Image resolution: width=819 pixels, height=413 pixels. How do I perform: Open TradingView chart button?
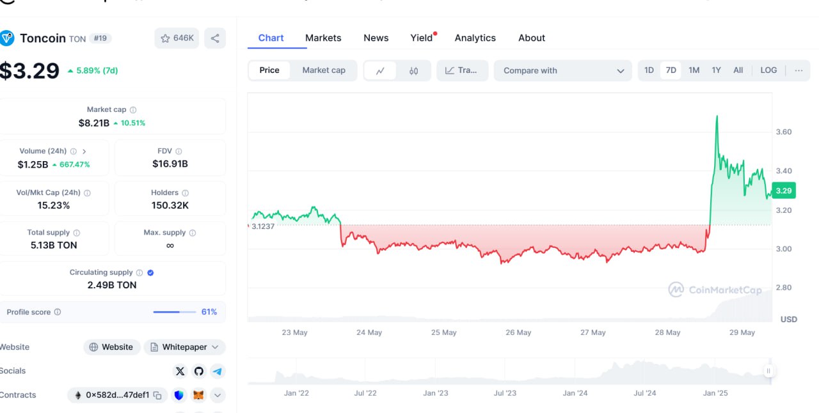pos(462,71)
